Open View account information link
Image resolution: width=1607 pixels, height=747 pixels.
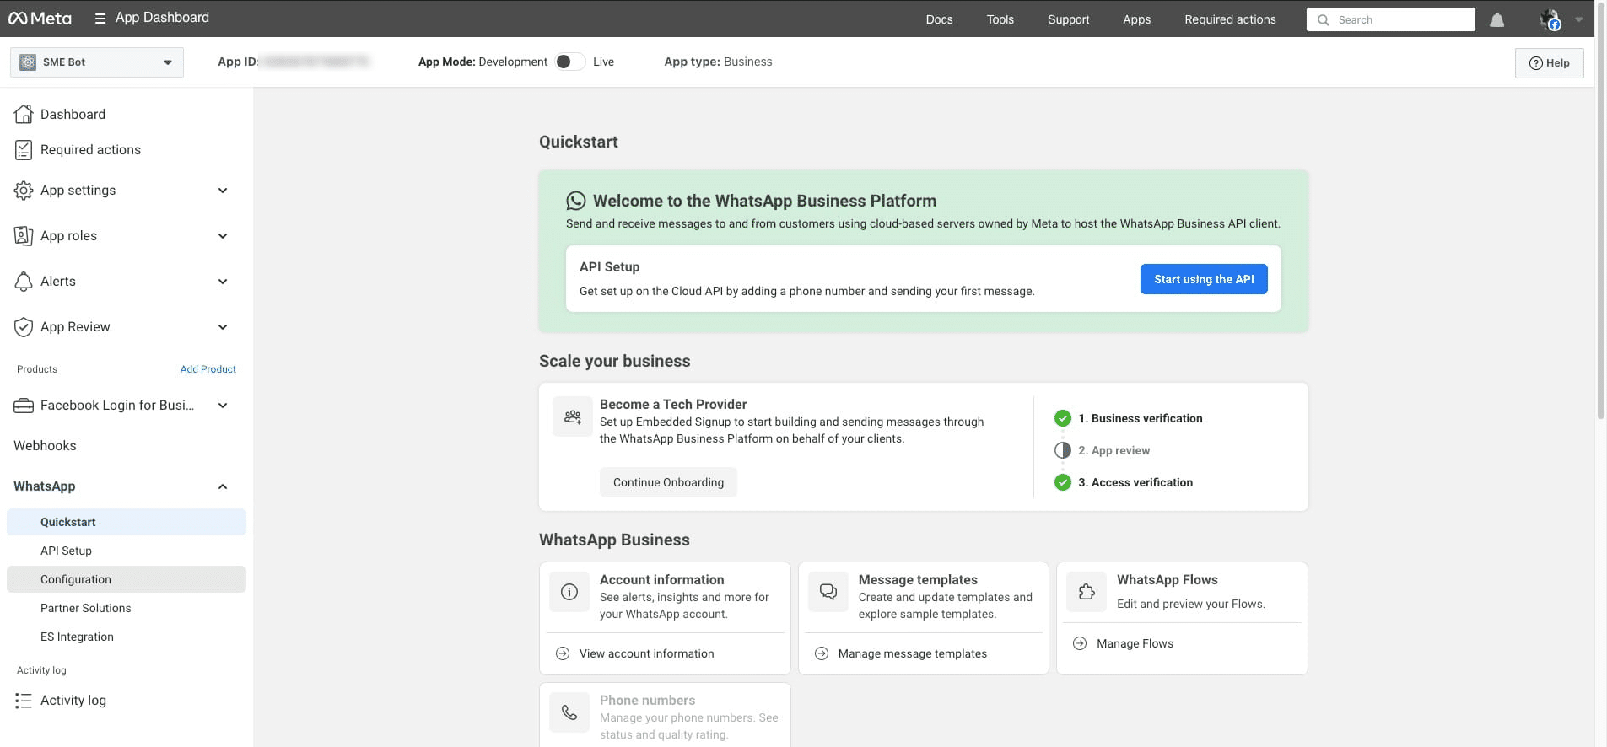tap(647, 653)
